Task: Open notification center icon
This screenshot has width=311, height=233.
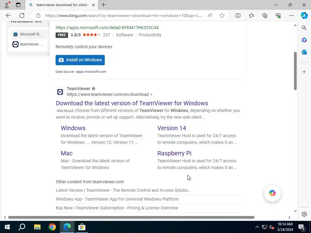Action: coord(301,227)
